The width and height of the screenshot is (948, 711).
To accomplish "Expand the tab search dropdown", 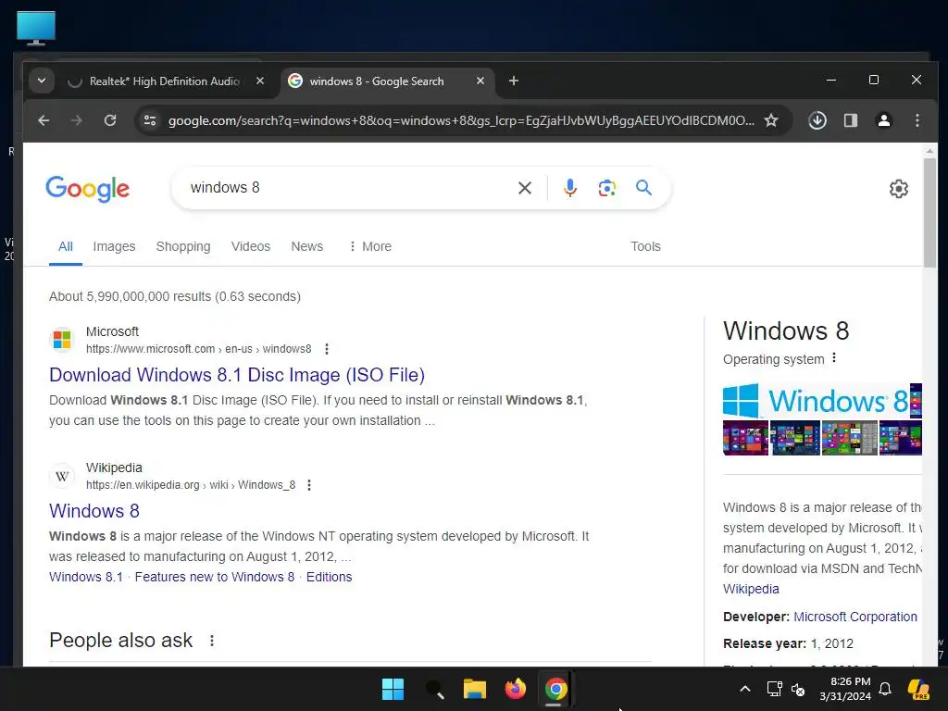I will click(x=42, y=81).
